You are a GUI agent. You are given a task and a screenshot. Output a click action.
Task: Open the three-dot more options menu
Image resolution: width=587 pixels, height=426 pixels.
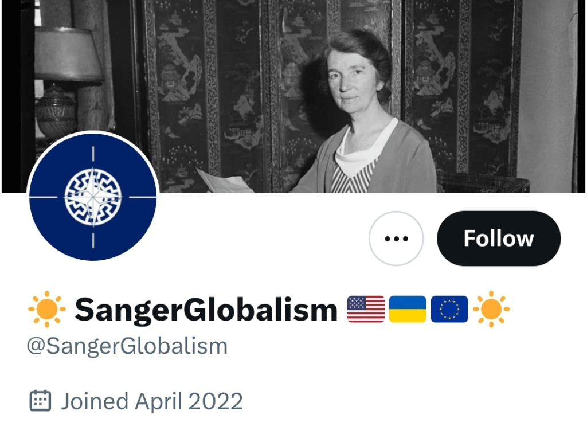(x=396, y=239)
